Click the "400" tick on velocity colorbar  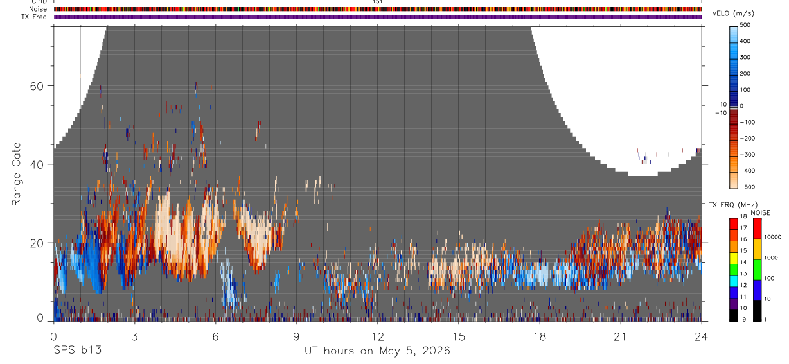(745, 41)
